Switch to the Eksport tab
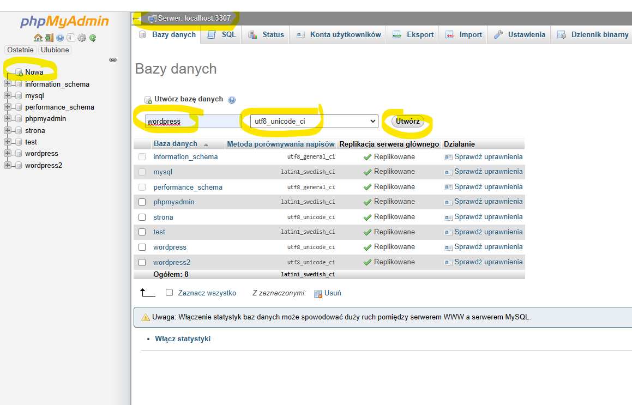This screenshot has width=632, height=405. coord(413,35)
